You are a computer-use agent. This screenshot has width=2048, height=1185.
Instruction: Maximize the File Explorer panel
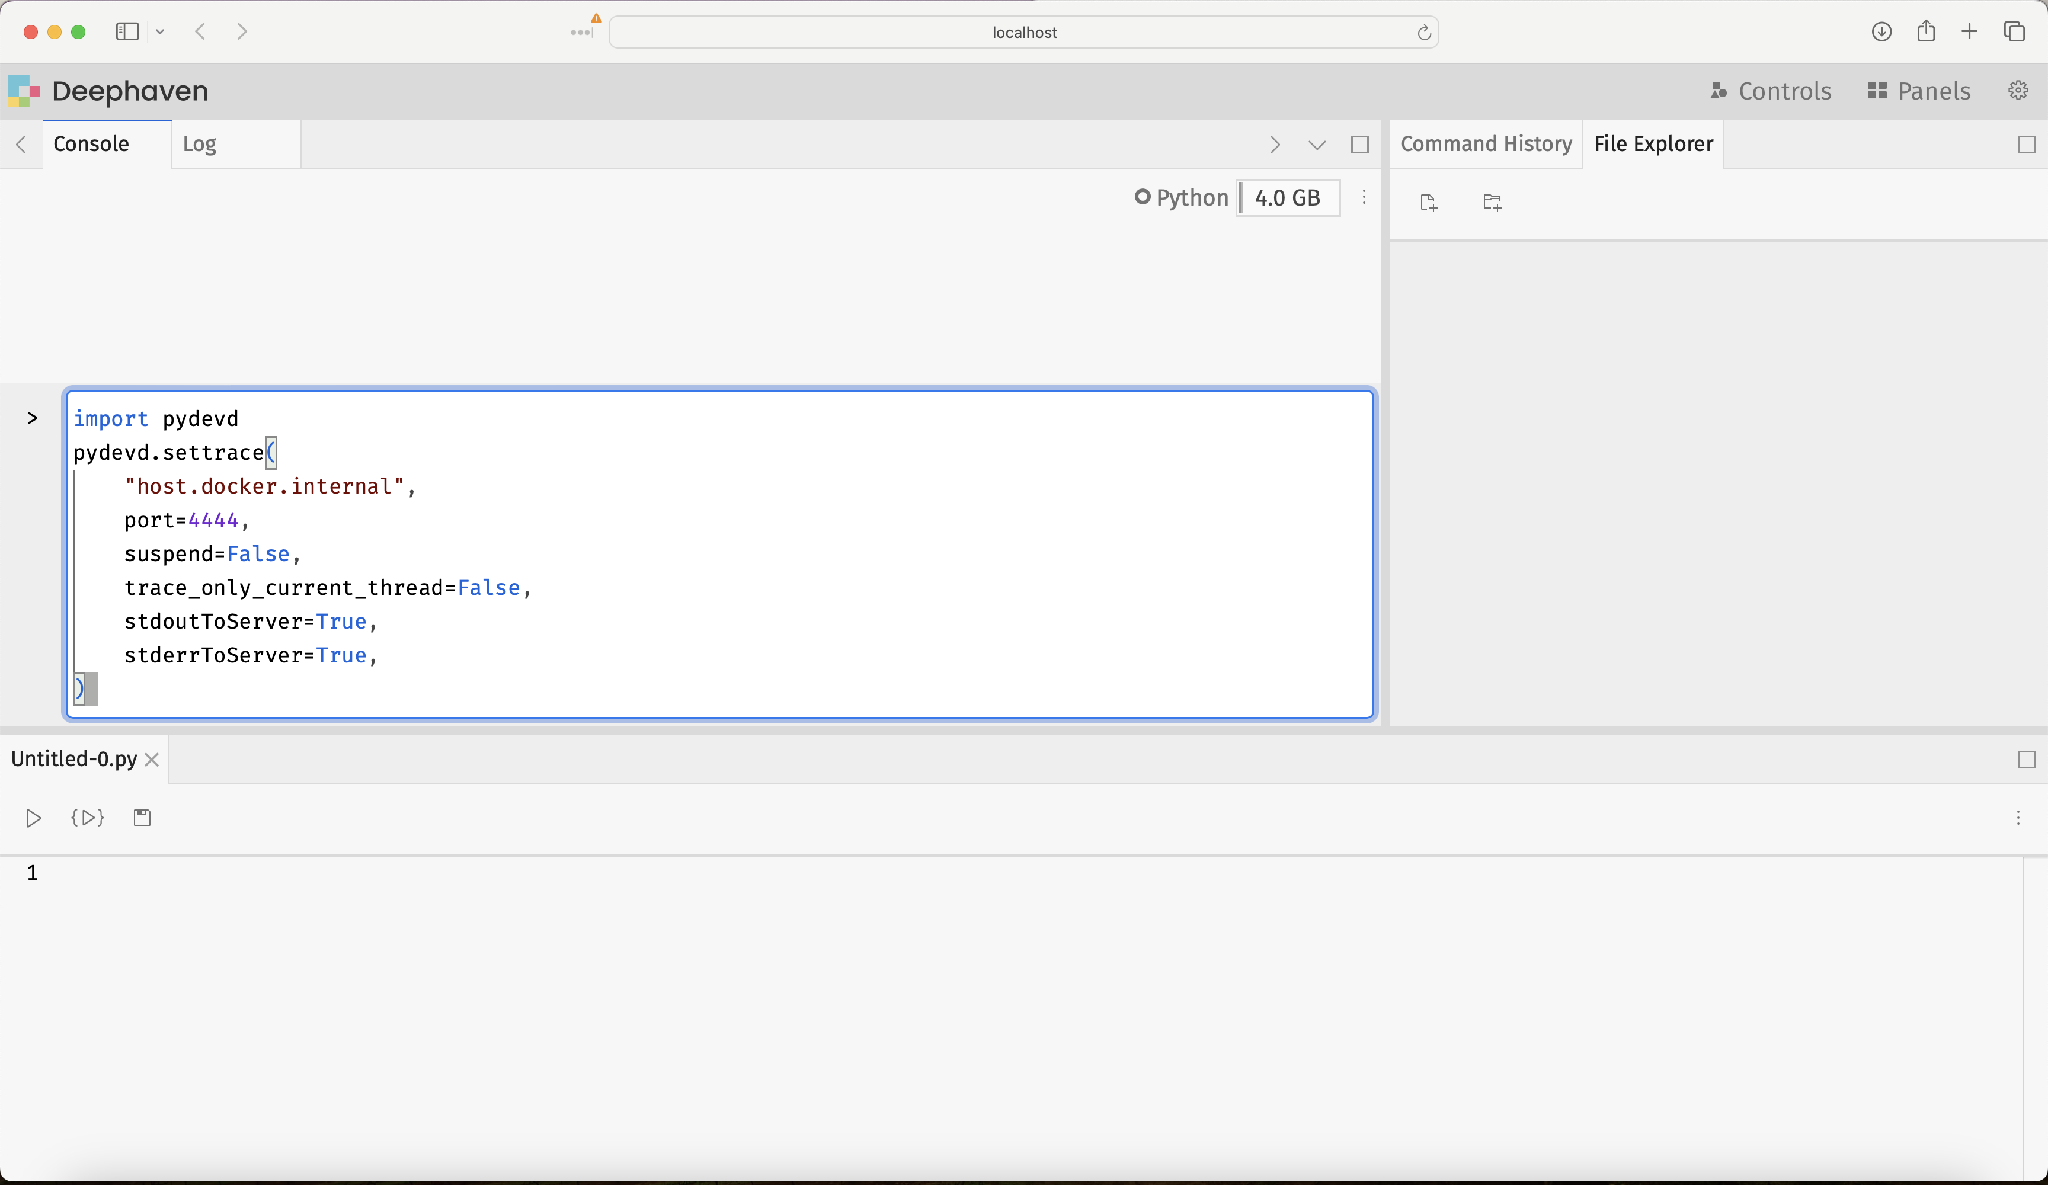tap(2026, 145)
